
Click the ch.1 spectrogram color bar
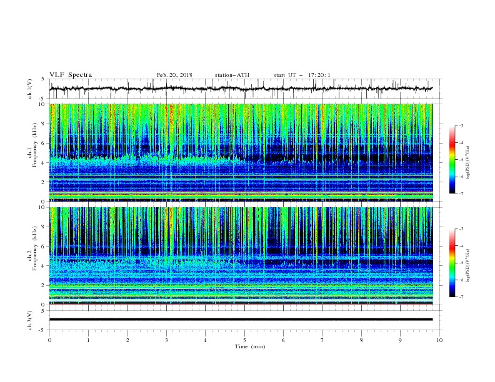[452, 160]
